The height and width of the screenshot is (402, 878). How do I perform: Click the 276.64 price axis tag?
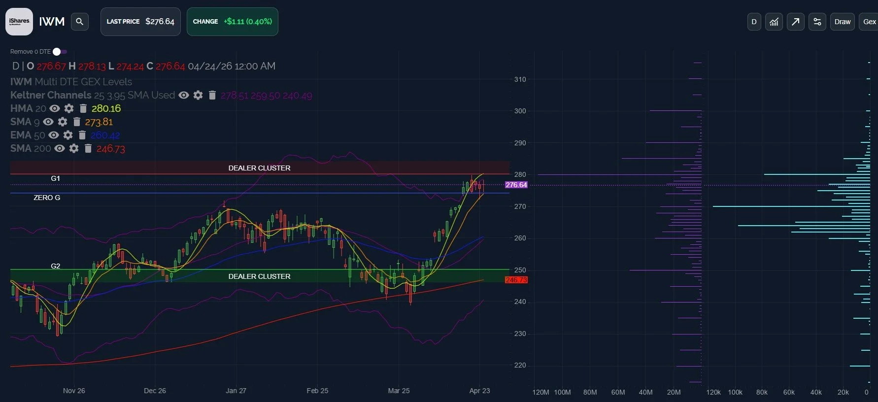point(516,185)
